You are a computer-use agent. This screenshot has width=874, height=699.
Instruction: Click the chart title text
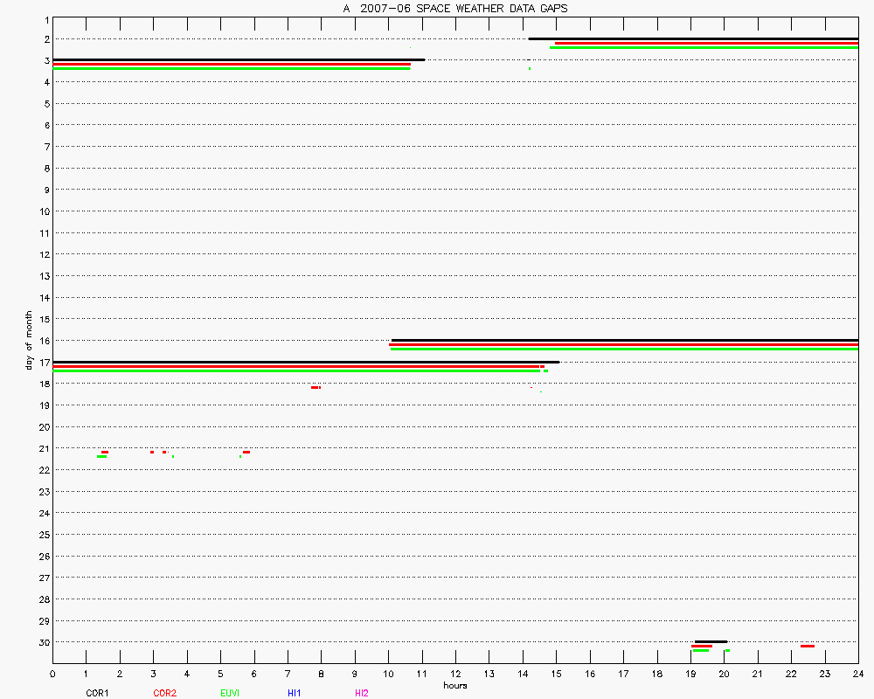(454, 9)
